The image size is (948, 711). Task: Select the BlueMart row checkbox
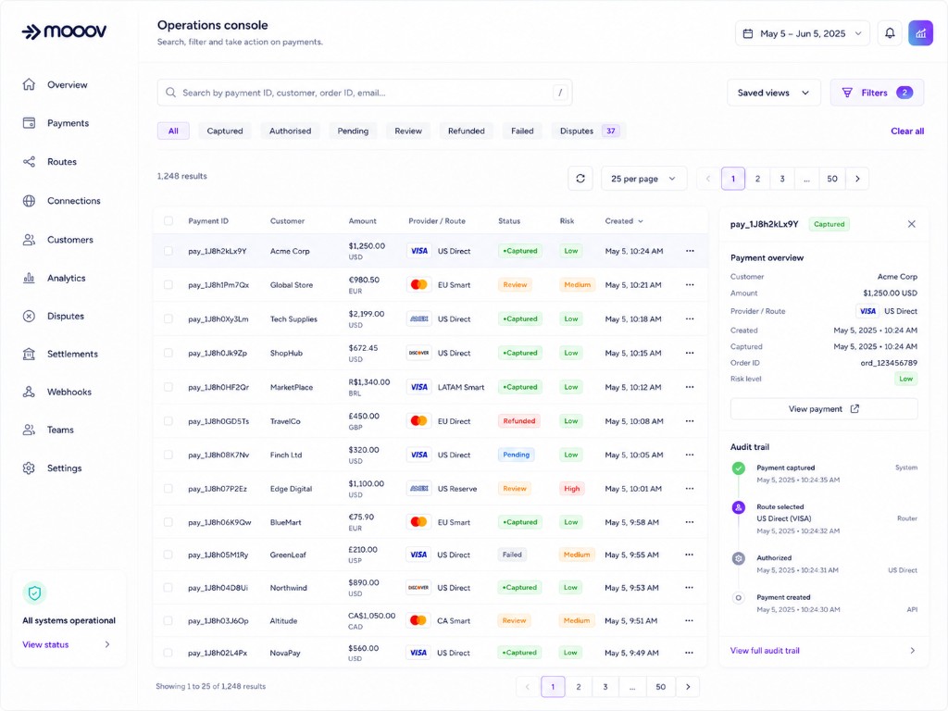pos(168,522)
